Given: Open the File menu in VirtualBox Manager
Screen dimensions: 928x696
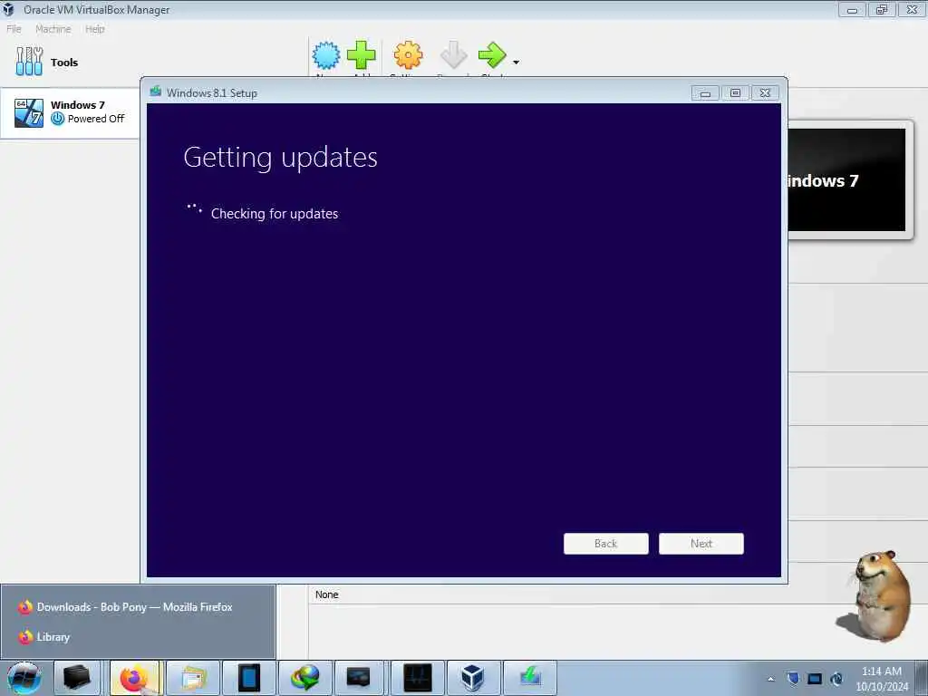Looking at the screenshot, I should pyautogui.click(x=14, y=29).
